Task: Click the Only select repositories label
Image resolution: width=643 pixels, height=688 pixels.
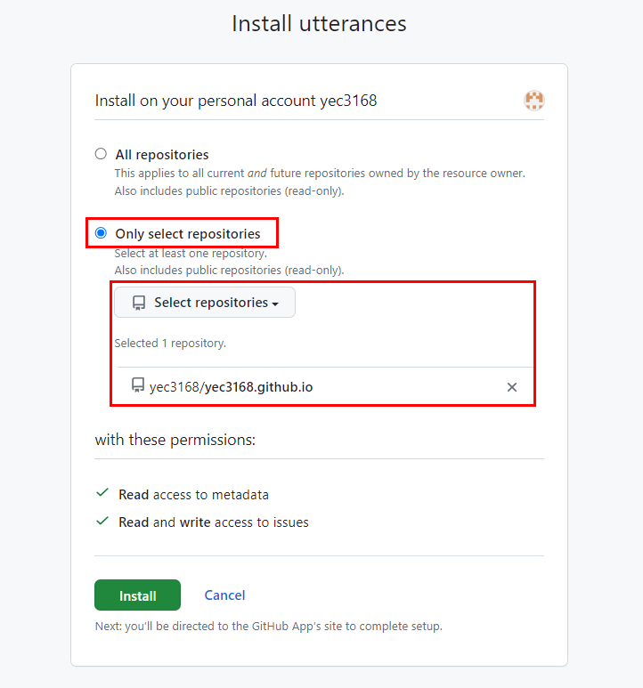Action: tap(188, 234)
